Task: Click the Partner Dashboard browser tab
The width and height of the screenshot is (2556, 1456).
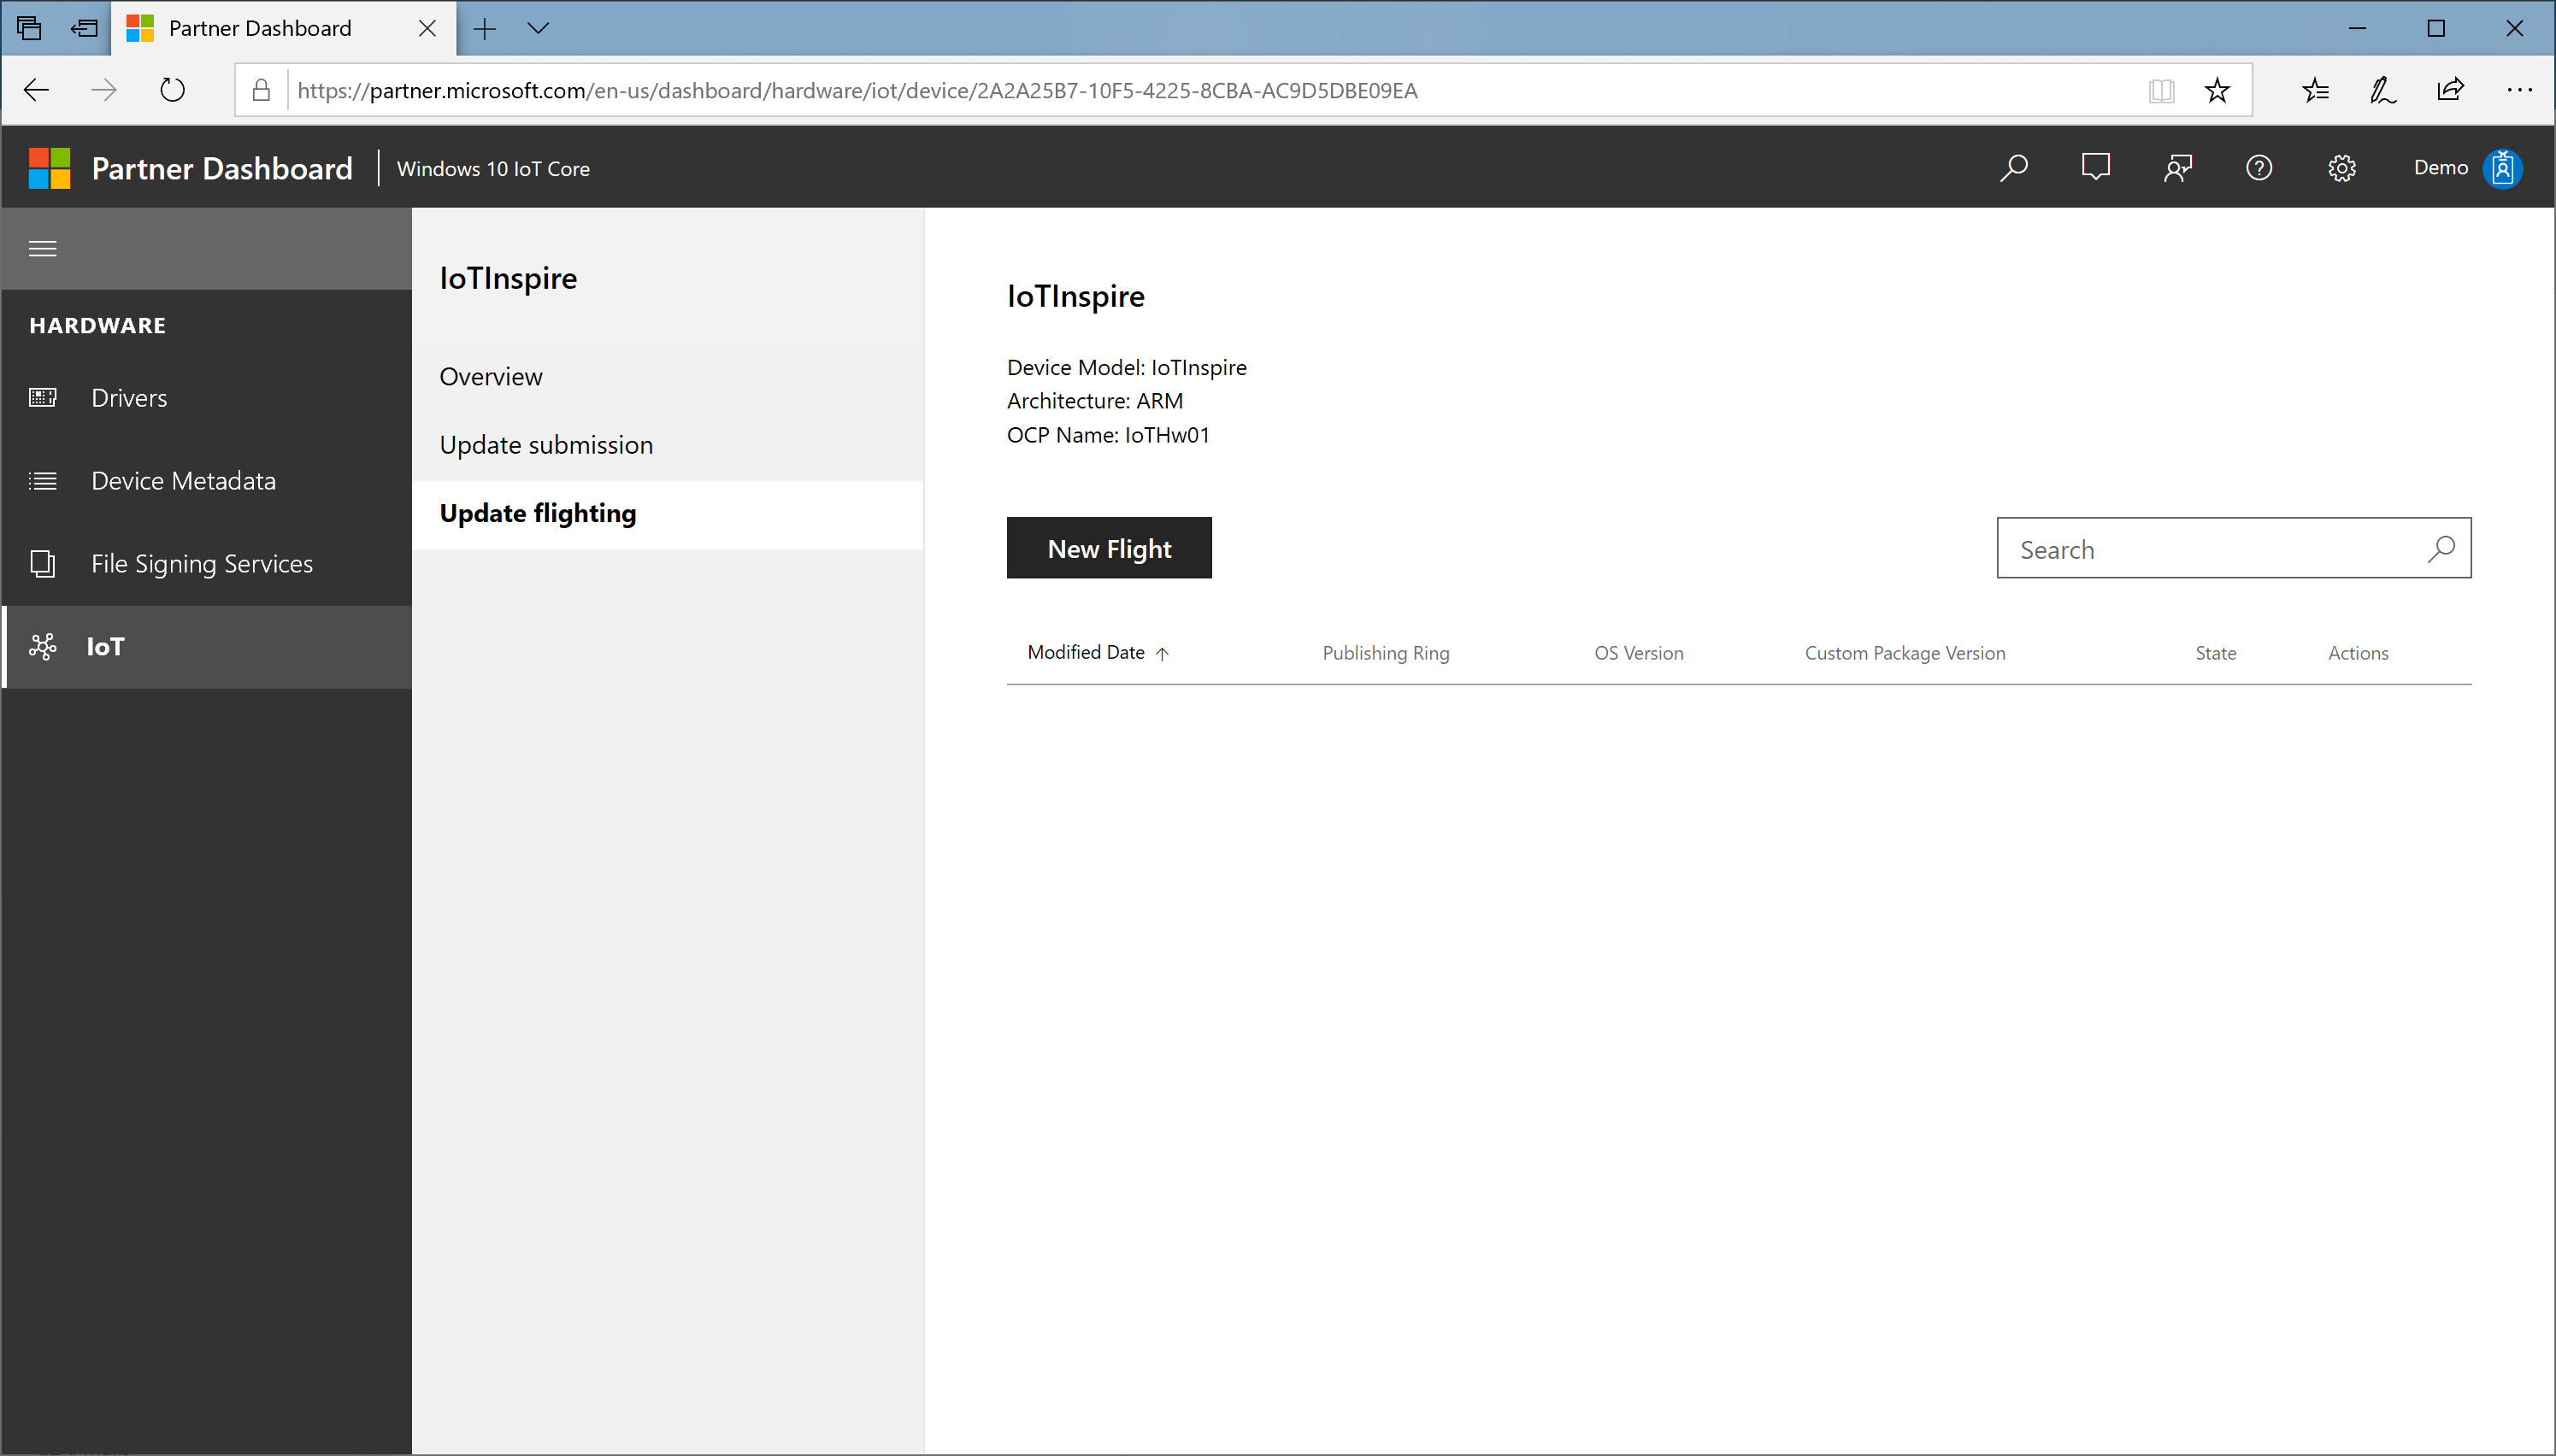Action: point(281,26)
